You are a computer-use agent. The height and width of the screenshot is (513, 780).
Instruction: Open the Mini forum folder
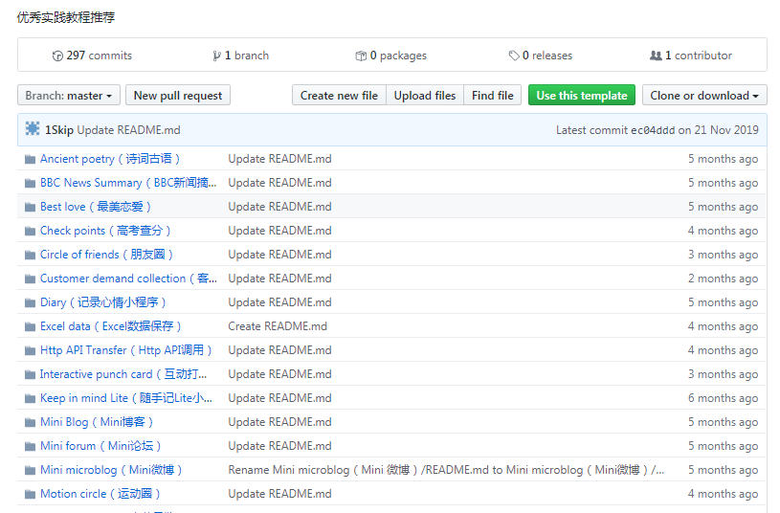point(100,445)
